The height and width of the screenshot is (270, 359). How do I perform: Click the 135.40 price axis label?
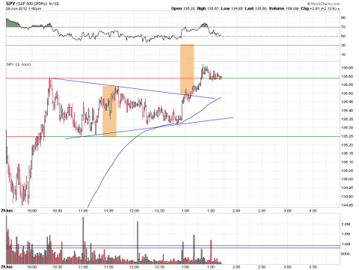(x=347, y=111)
